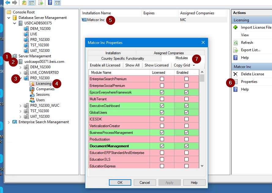Uncheck Enabled for ExecutiveDashboard
Image resolution: width=272 pixels, height=193 pixels.
click(x=186, y=106)
